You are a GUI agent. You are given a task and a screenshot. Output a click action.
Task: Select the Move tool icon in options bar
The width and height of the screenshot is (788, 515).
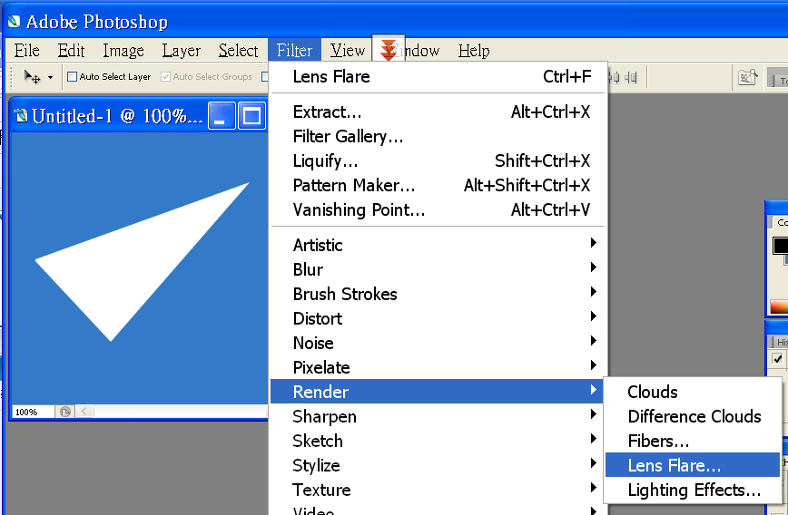point(32,77)
